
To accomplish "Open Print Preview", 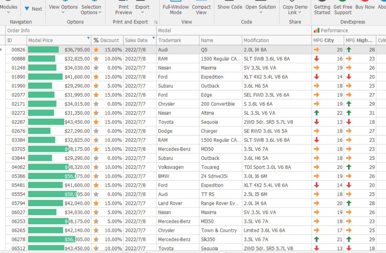I will click(124, 9).
